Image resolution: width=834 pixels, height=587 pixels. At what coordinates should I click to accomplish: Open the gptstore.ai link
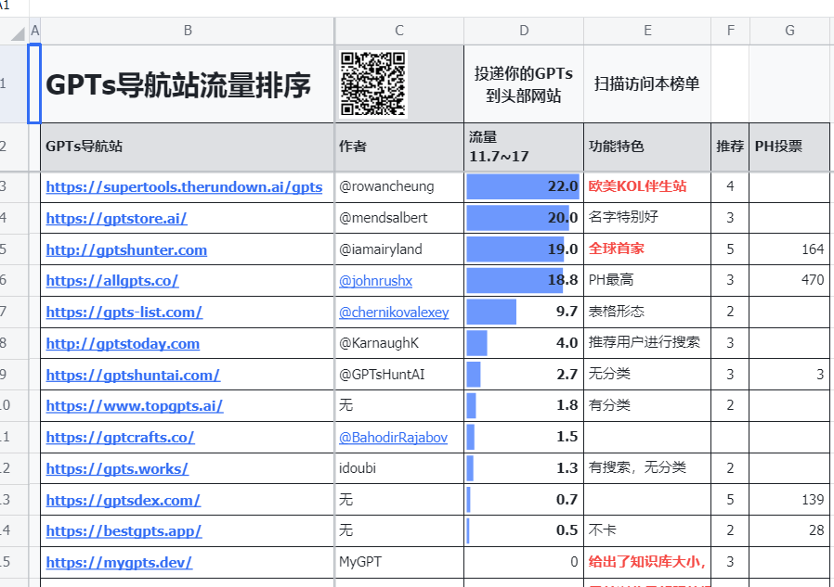coord(116,219)
